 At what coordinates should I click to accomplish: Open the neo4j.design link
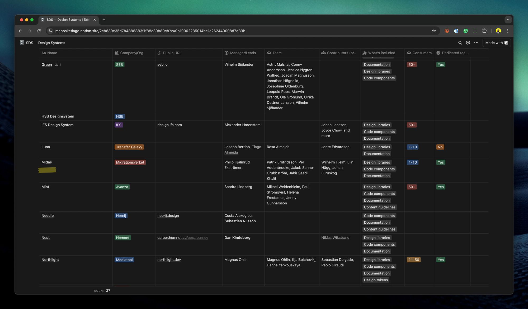[x=168, y=215]
